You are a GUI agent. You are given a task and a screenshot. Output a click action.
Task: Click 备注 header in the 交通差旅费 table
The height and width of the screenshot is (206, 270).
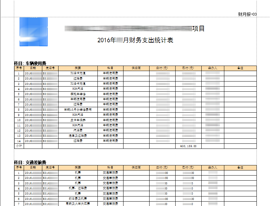click(240, 168)
